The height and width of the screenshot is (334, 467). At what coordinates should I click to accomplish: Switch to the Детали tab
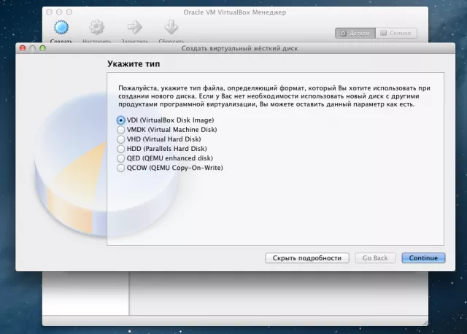point(355,33)
